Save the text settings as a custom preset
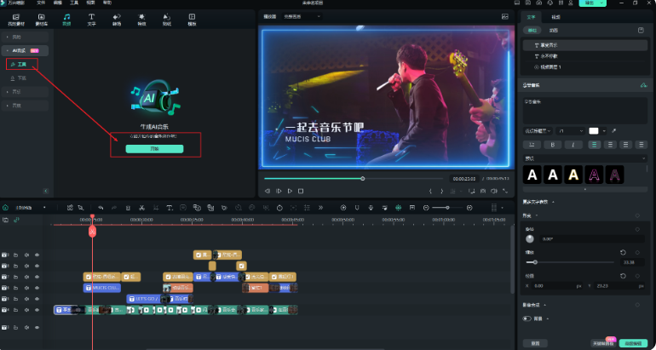 640,30
